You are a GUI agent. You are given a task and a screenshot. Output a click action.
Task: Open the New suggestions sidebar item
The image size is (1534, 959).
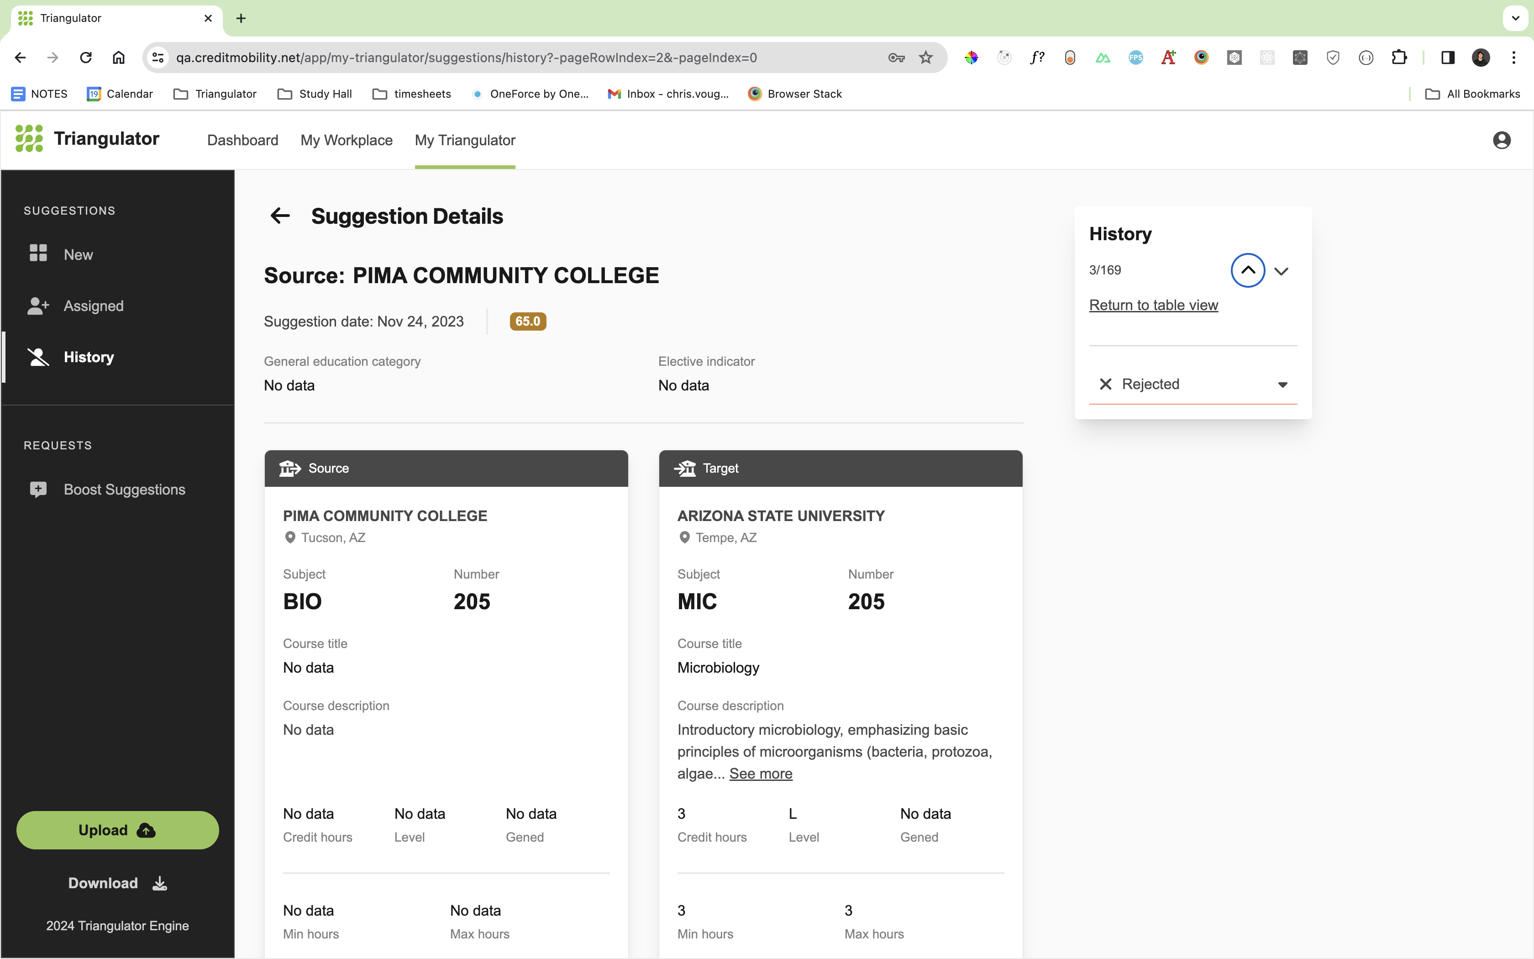(78, 254)
